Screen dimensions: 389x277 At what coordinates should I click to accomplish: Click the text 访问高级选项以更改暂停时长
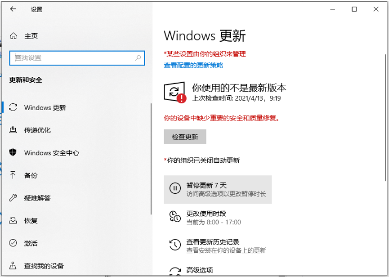[x=226, y=194]
